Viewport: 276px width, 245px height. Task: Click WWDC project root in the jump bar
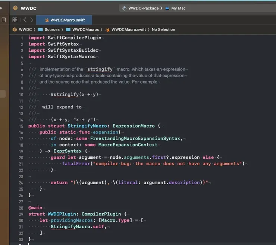pyautogui.click(x=25, y=29)
